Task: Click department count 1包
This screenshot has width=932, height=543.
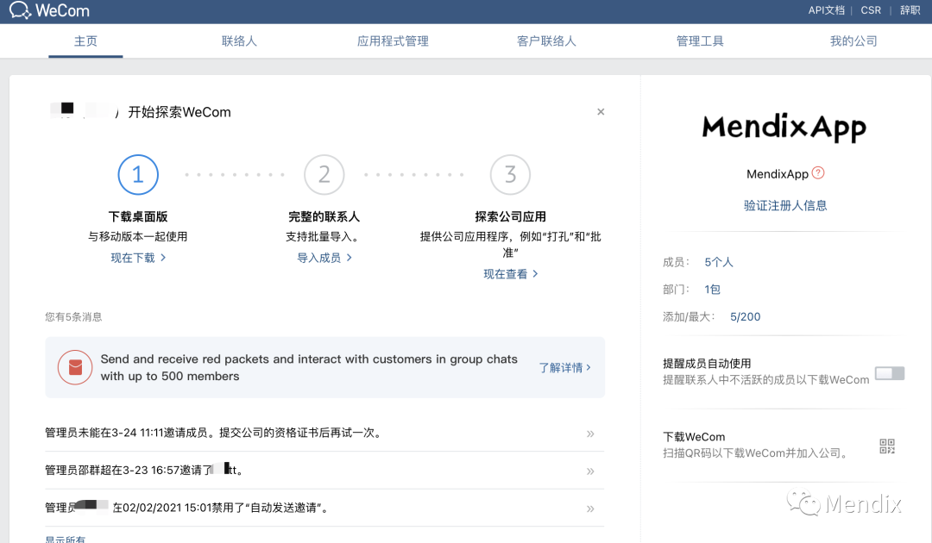Action: coord(712,290)
